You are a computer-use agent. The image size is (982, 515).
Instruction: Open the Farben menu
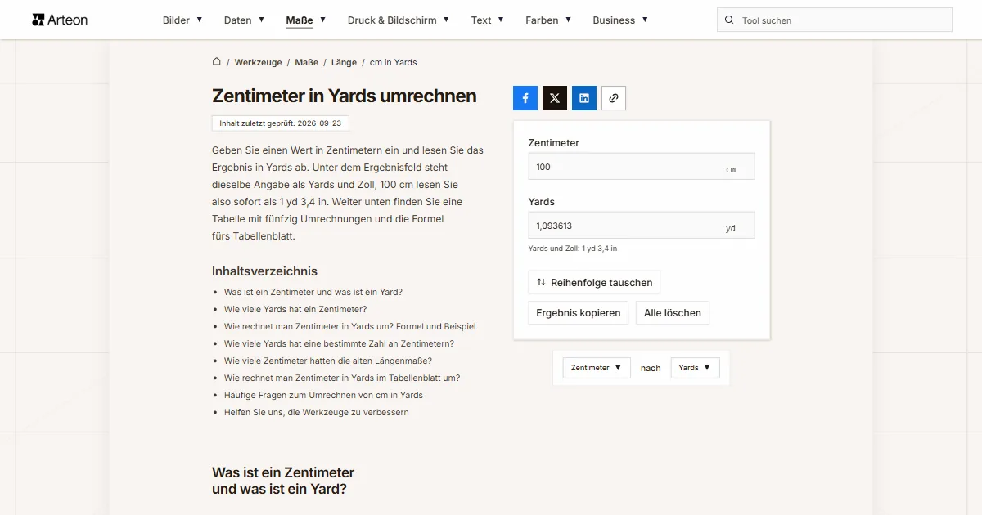coord(548,20)
